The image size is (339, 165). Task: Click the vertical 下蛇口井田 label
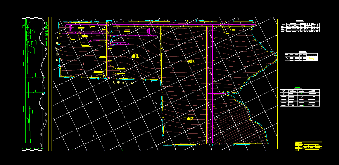click(x=57, y=49)
